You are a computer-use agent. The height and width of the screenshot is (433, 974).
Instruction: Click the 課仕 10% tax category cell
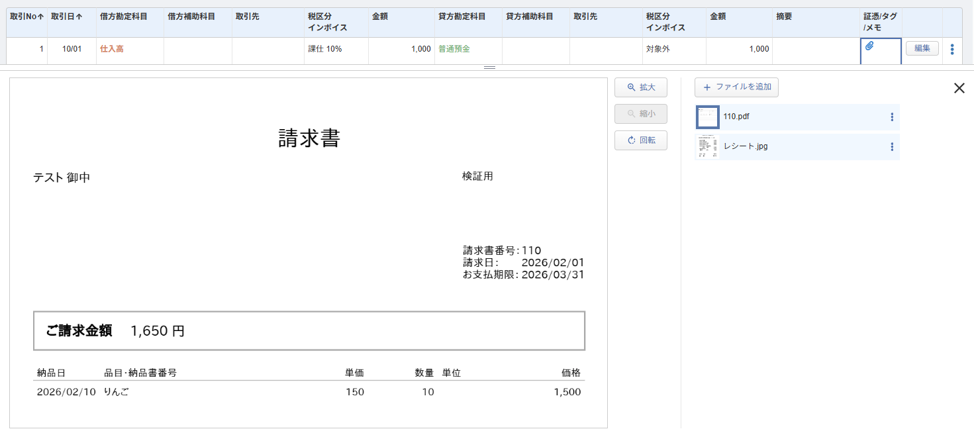point(325,49)
